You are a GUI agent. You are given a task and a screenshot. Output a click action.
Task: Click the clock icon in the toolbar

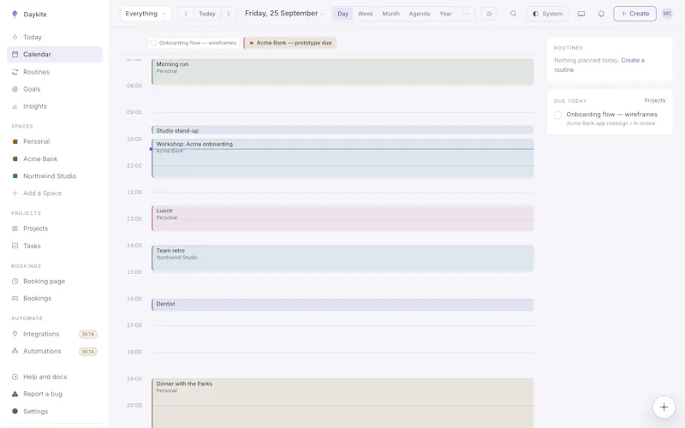point(489,14)
